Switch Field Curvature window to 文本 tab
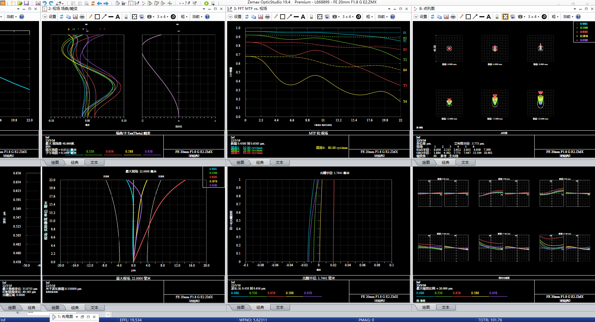 tap(94, 162)
